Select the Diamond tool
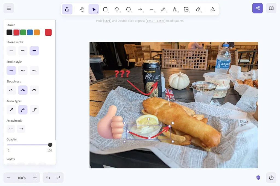Image resolution: width=280 pixels, height=186 pixels. 117,9
